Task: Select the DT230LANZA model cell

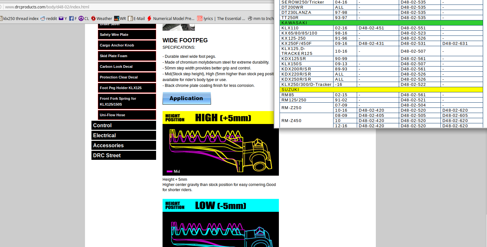Action: pos(306,12)
